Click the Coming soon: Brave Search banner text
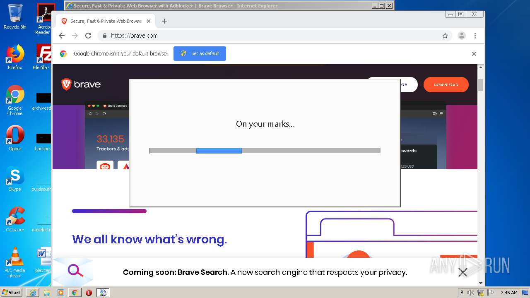 point(265,272)
